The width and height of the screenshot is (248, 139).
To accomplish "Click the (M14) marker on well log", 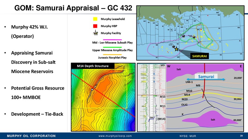I will [162, 119].
